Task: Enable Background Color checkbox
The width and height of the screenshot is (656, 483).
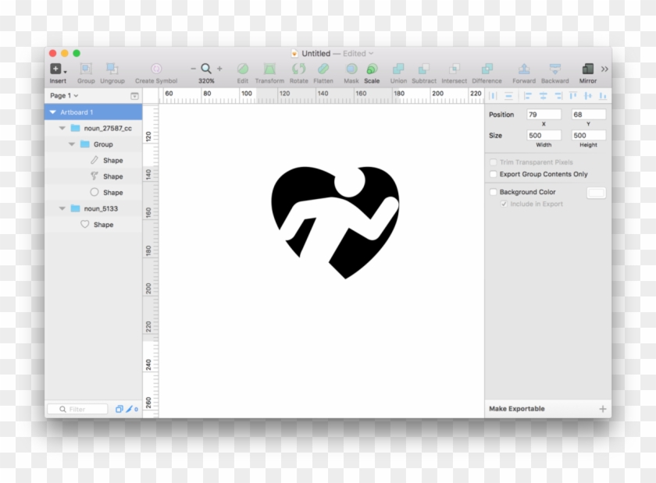Action: [x=494, y=192]
